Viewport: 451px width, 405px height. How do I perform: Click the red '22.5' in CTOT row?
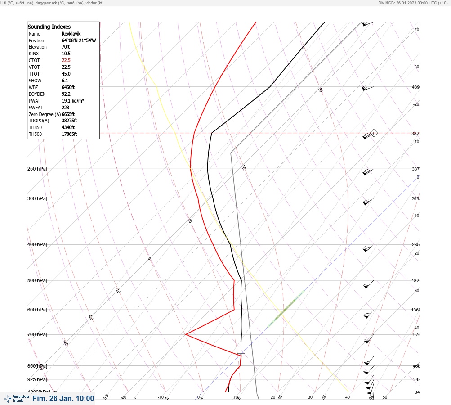pyautogui.click(x=66, y=60)
